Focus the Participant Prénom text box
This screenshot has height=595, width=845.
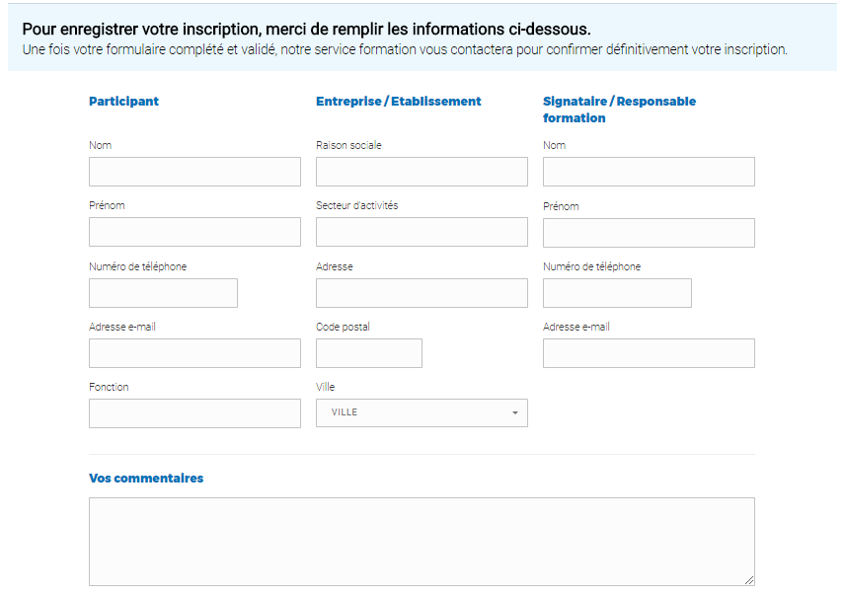(x=194, y=232)
